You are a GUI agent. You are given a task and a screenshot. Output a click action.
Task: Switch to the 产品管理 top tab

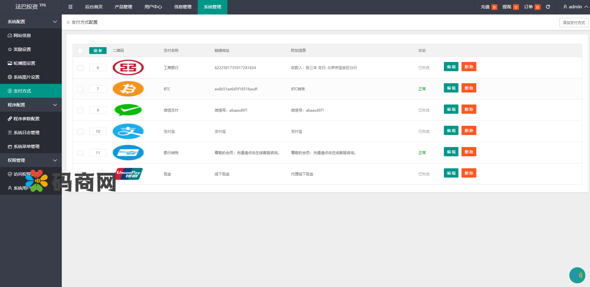coord(123,7)
